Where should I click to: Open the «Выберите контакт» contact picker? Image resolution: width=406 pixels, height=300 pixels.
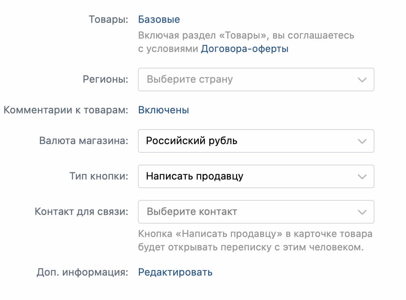[x=256, y=212]
